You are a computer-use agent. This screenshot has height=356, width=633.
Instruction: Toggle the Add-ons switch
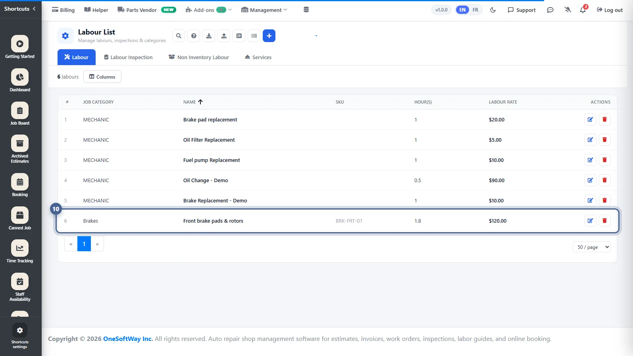[x=221, y=10]
